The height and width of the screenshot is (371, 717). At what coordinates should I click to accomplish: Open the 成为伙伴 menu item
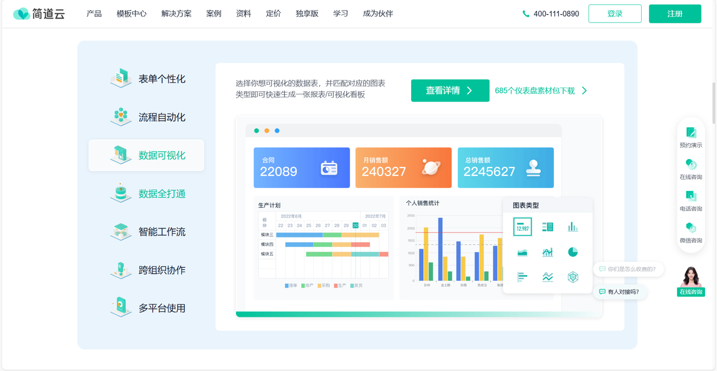(x=378, y=14)
